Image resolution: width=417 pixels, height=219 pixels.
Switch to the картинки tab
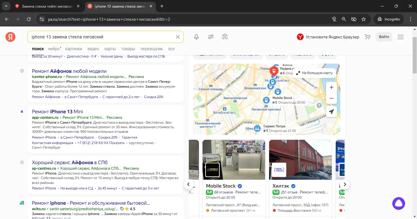click(x=74, y=49)
